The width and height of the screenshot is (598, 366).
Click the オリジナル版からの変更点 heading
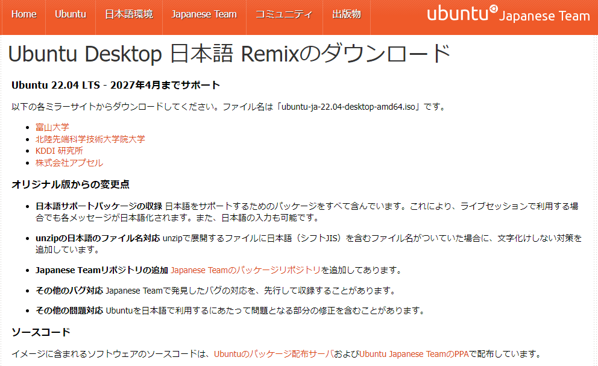[x=70, y=185]
